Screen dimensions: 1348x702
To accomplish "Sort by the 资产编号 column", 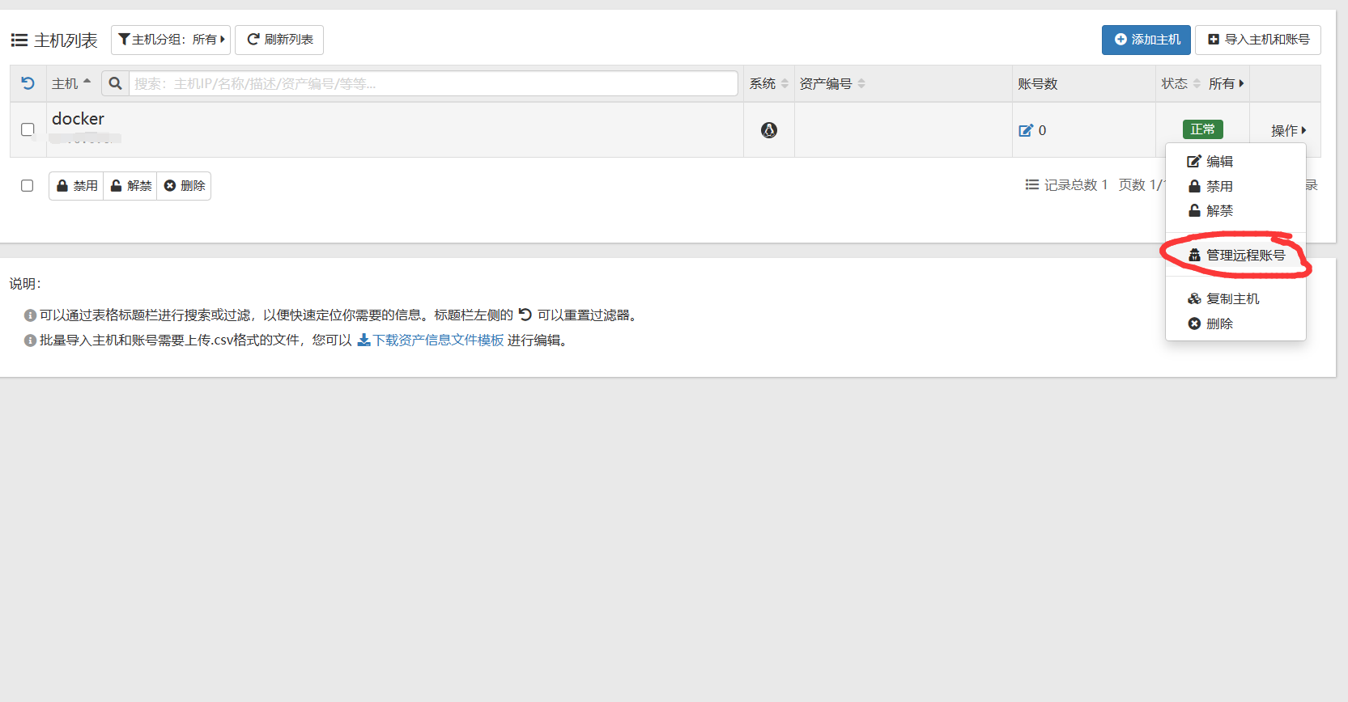I will (x=832, y=83).
